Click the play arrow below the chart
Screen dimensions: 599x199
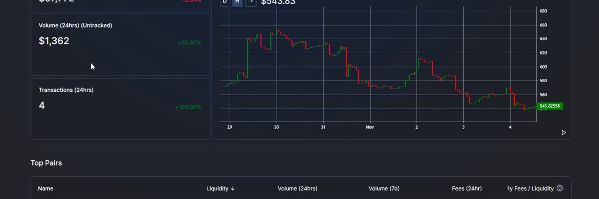[x=563, y=133]
